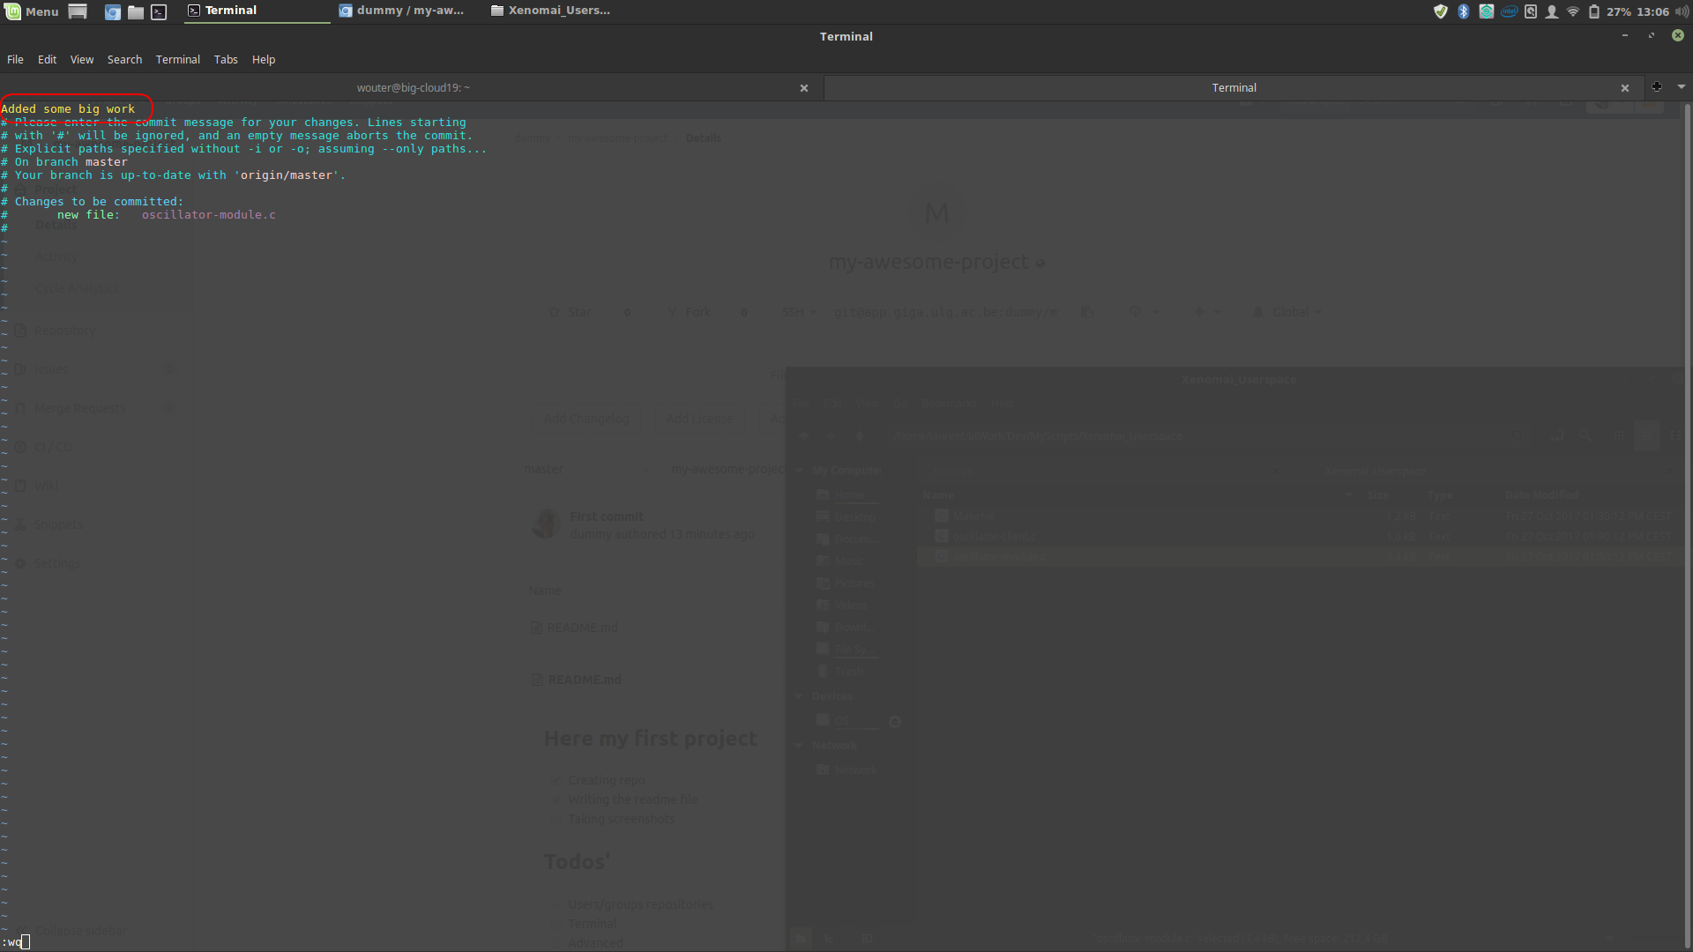Viewport: 1693px width, 952px height.
Task: Click the :wq command at the bottom
Action: point(12,942)
